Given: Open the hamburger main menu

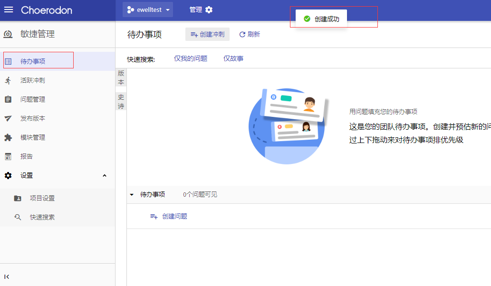Looking at the screenshot, I should click(x=9, y=10).
